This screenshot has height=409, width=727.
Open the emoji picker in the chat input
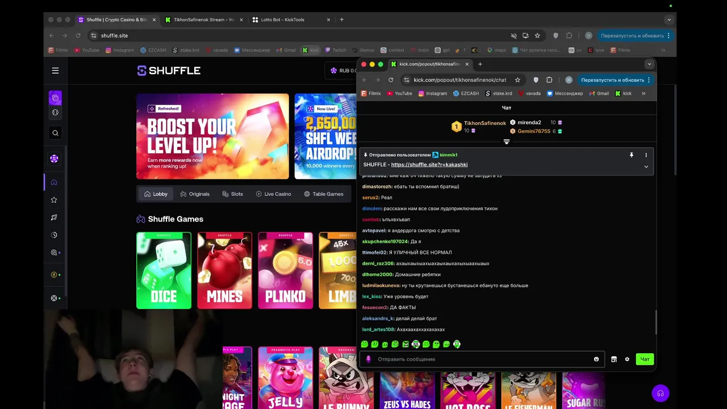[x=596, y=359]
